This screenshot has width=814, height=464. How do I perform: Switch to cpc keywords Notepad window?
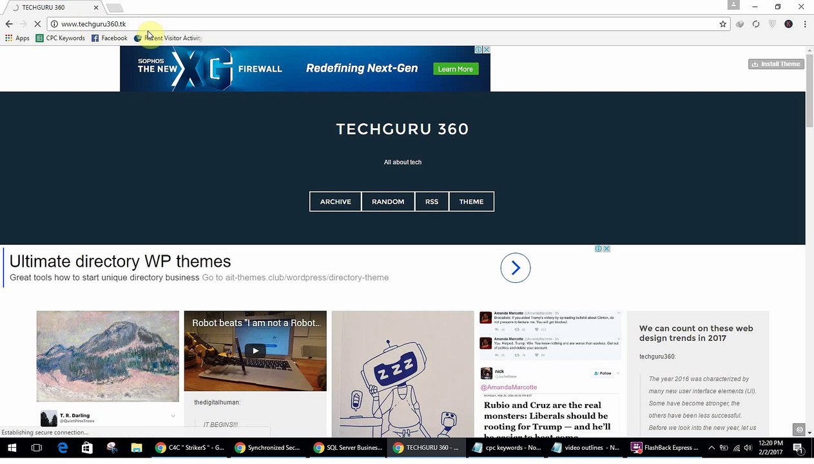pyautogui.click(x=506, y=448)
